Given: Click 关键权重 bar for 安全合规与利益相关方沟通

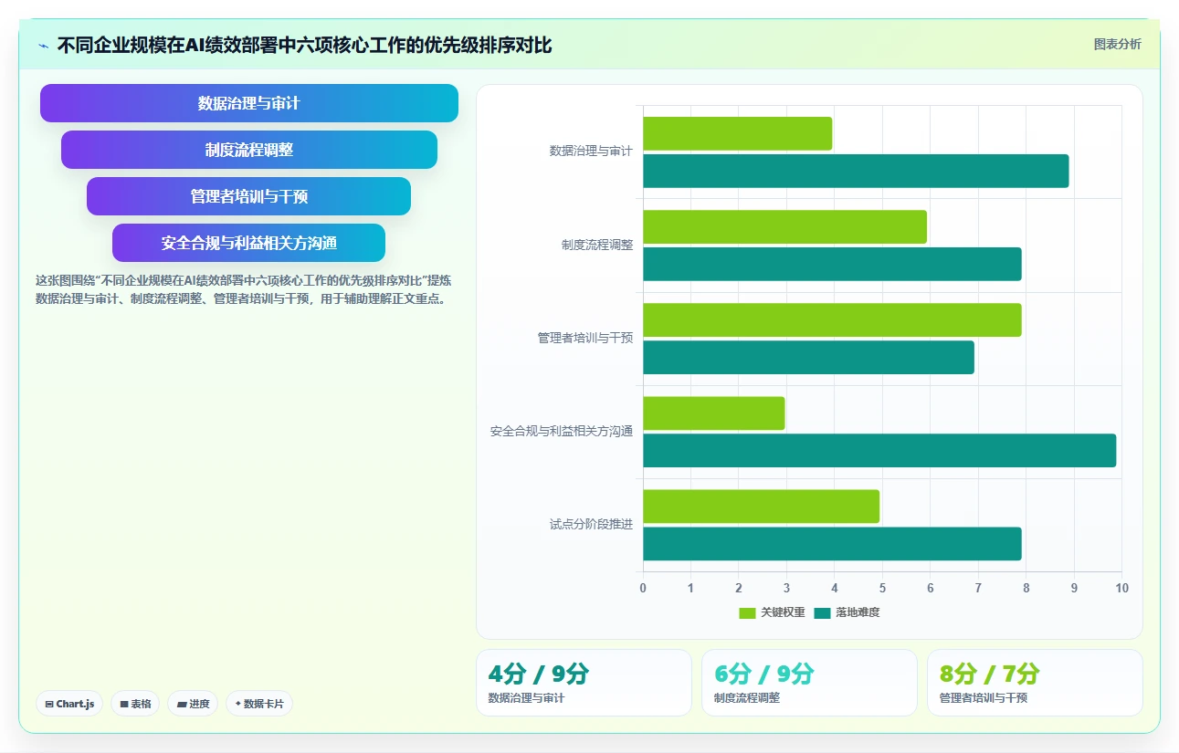Looking at the screenshot, I should (714, 413).
